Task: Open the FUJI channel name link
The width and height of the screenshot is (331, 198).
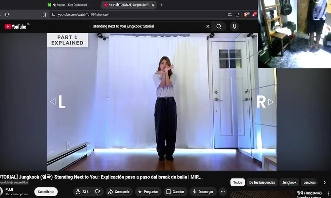Action: click(9, 190)
